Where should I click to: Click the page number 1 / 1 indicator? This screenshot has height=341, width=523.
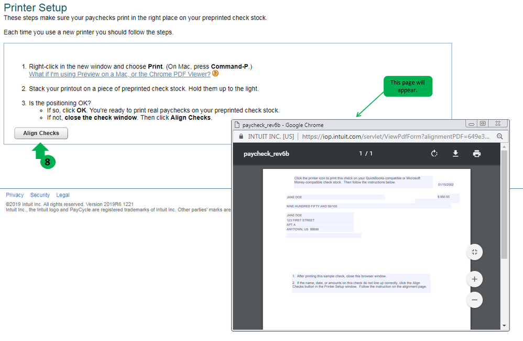366,154
